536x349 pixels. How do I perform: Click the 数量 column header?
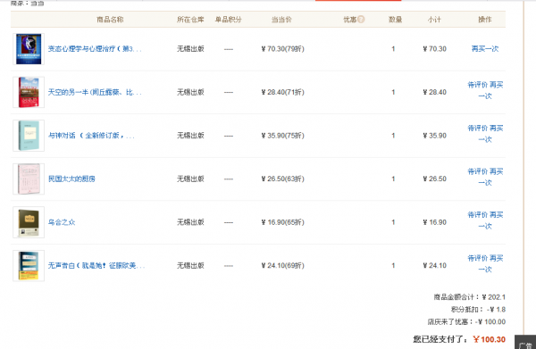395,20
